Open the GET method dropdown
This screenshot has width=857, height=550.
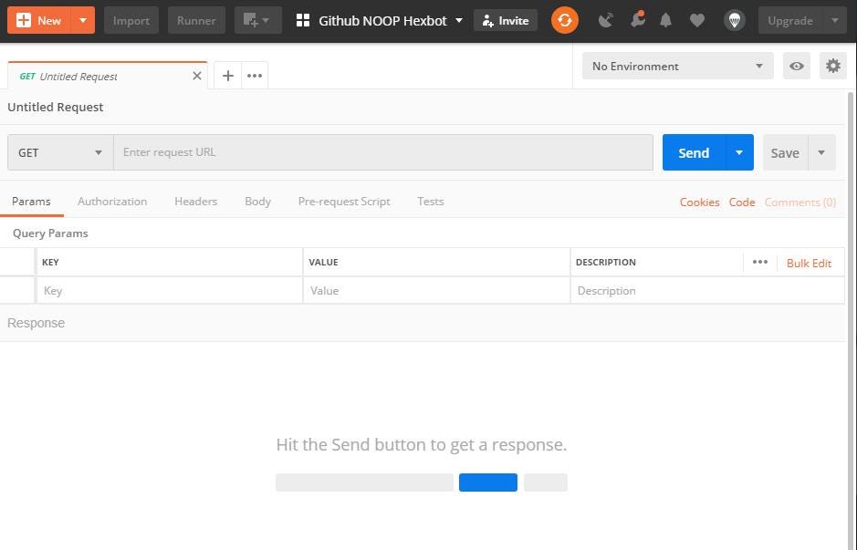tap(60, 152)
